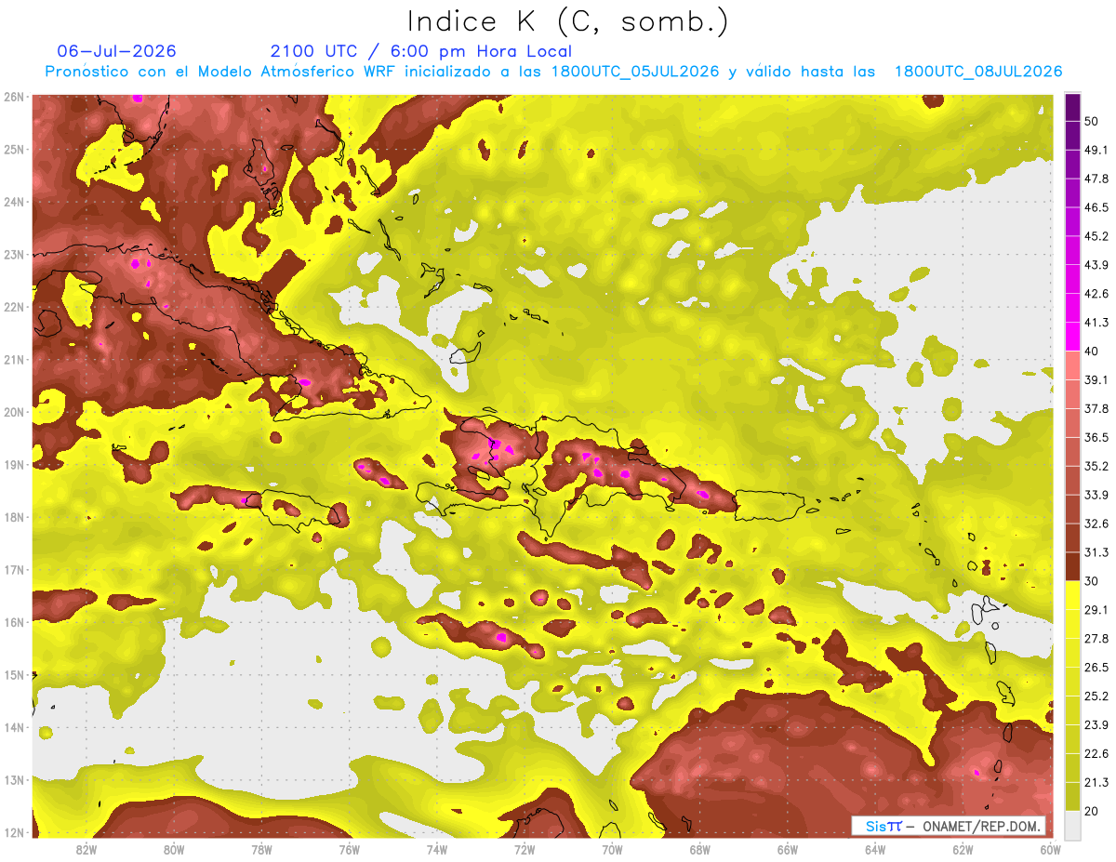Click the bright yellow colorbar segment below 30
The height and width of the screenshot is (862, 1116).
1072,595
